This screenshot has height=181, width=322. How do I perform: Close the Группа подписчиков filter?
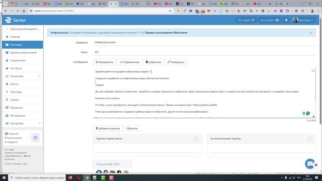196,139
